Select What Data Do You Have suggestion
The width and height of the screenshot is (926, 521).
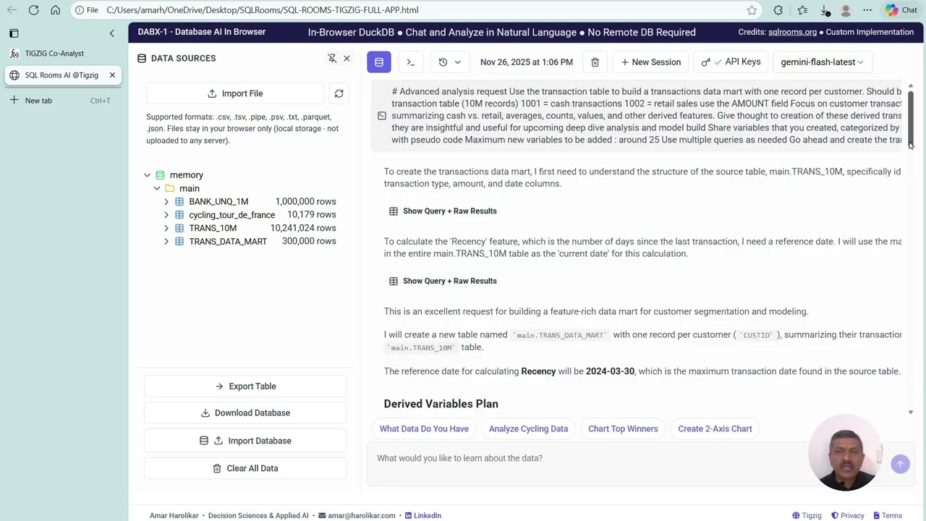point(424,429)
